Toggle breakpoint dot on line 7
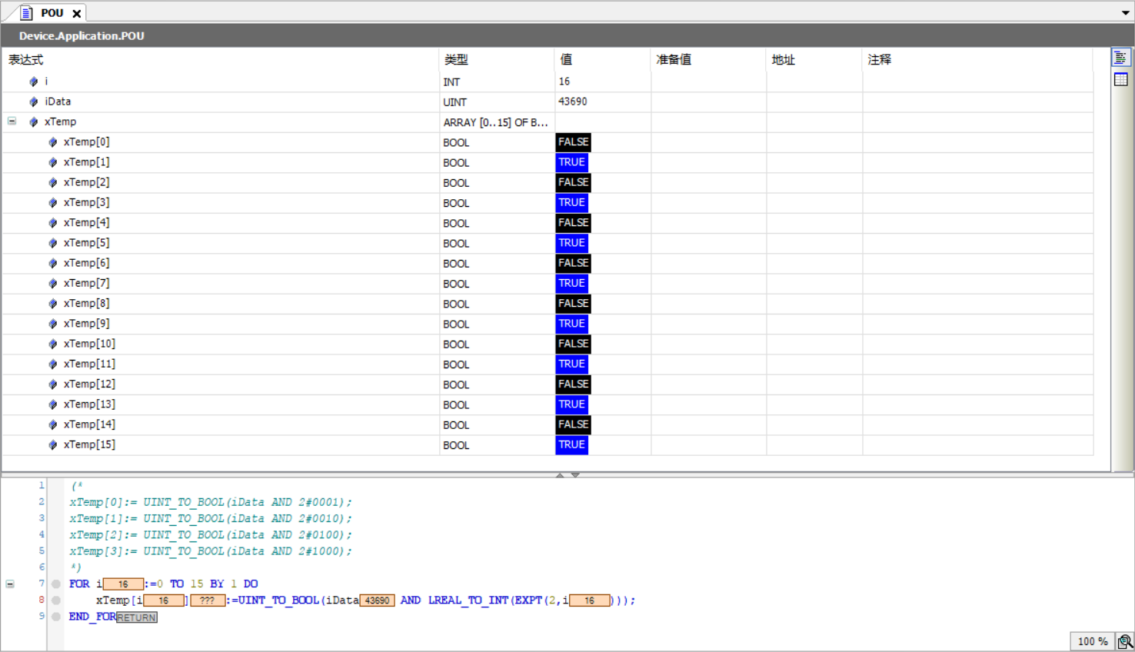Screen dimensions: 1135x652 [x=56, y=584]
